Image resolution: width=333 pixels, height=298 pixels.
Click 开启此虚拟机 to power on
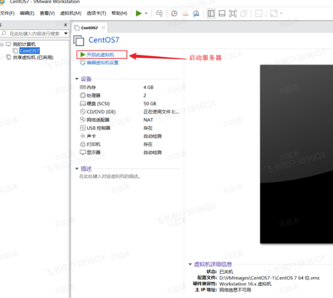click(100, 55)
